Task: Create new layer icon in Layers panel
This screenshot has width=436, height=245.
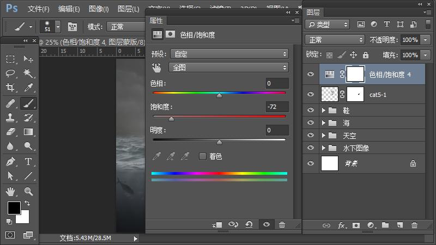Action: pos(399,225)
